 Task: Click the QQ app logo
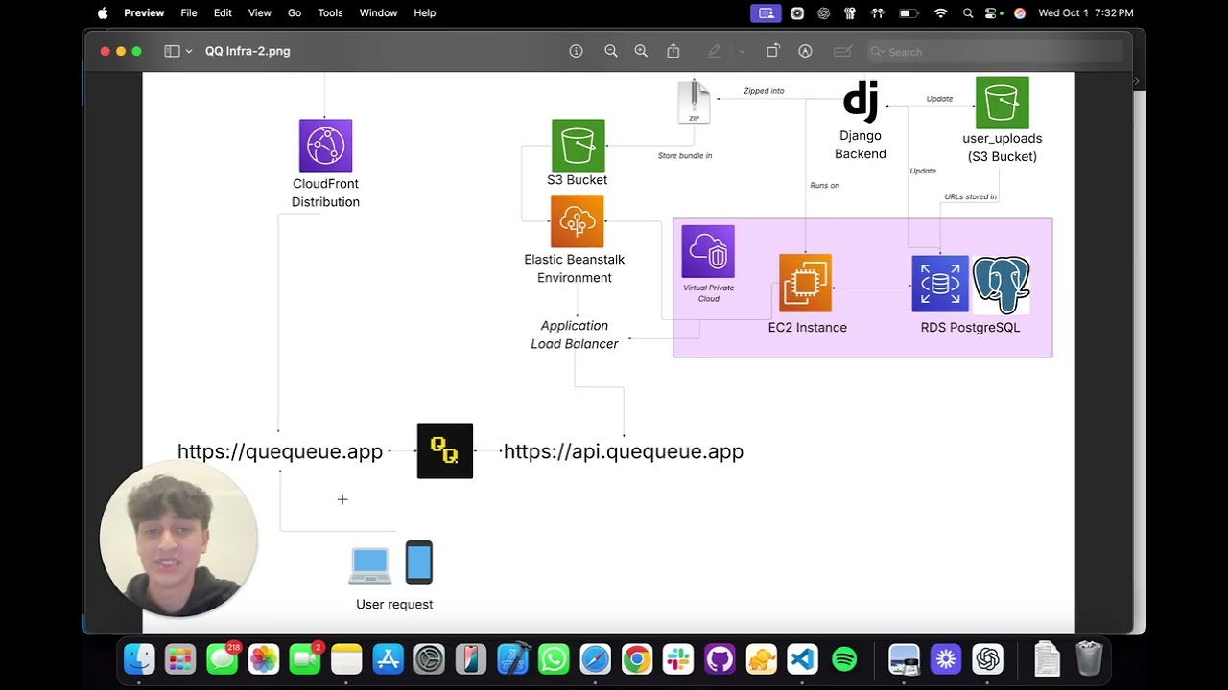445,450
